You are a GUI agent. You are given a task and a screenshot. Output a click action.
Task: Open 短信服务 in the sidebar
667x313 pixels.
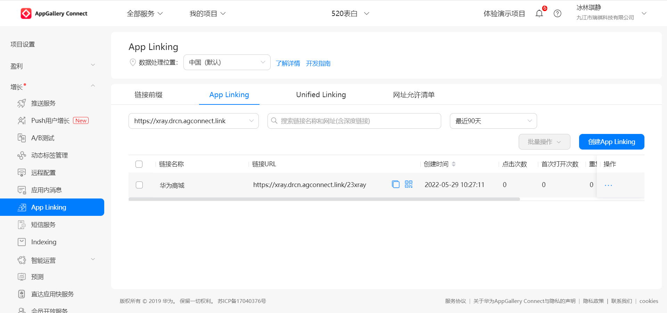tap(43, 225)
